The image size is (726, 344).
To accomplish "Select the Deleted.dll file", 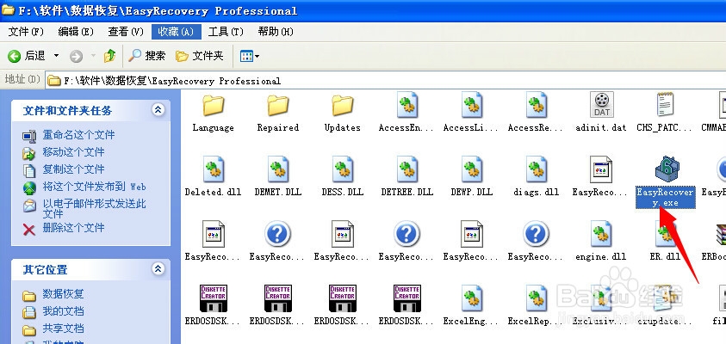I will pos(213,177).
